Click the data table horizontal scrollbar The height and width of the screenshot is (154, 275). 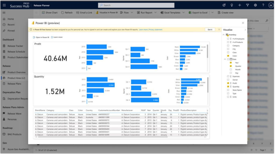103,137
